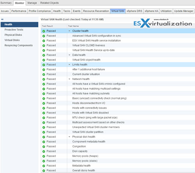
Task: Select Health in the left sidebar
Action: tap(19, 25)
